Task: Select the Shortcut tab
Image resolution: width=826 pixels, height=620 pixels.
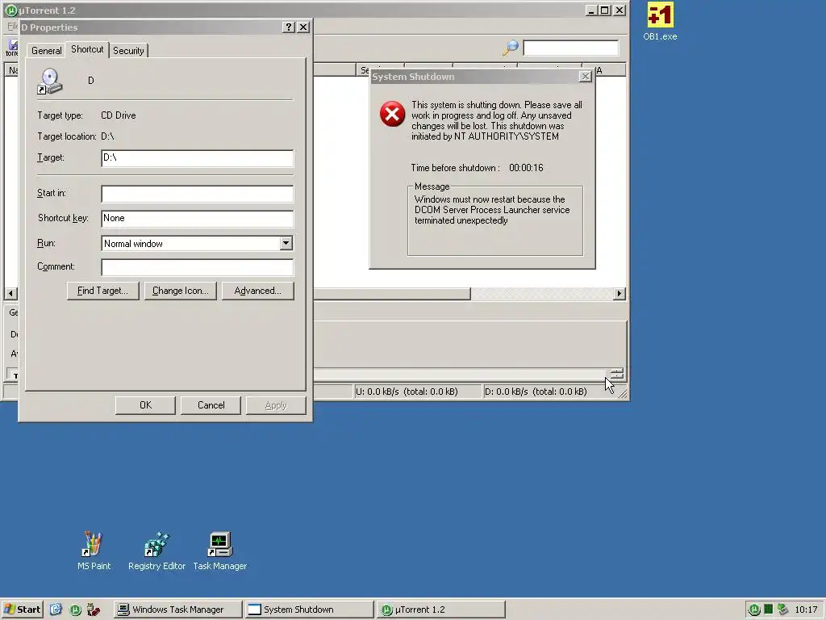Action: pyautogui.click(x=87, y=49)
